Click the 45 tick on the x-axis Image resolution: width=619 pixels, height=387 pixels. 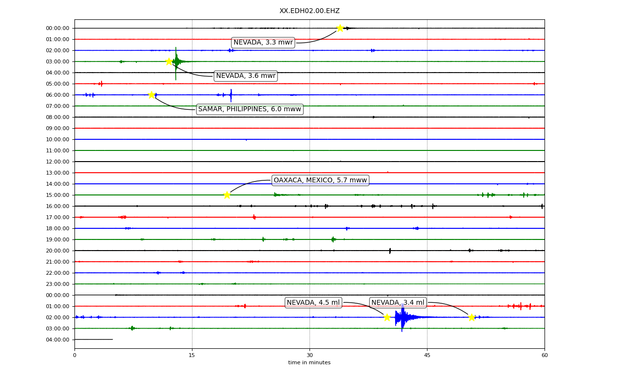[x=427, y=356]
